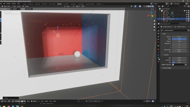Open the Select Box dropdown
Image resolution: width=190 pixels, height=107 pixels.
point(29,9)
